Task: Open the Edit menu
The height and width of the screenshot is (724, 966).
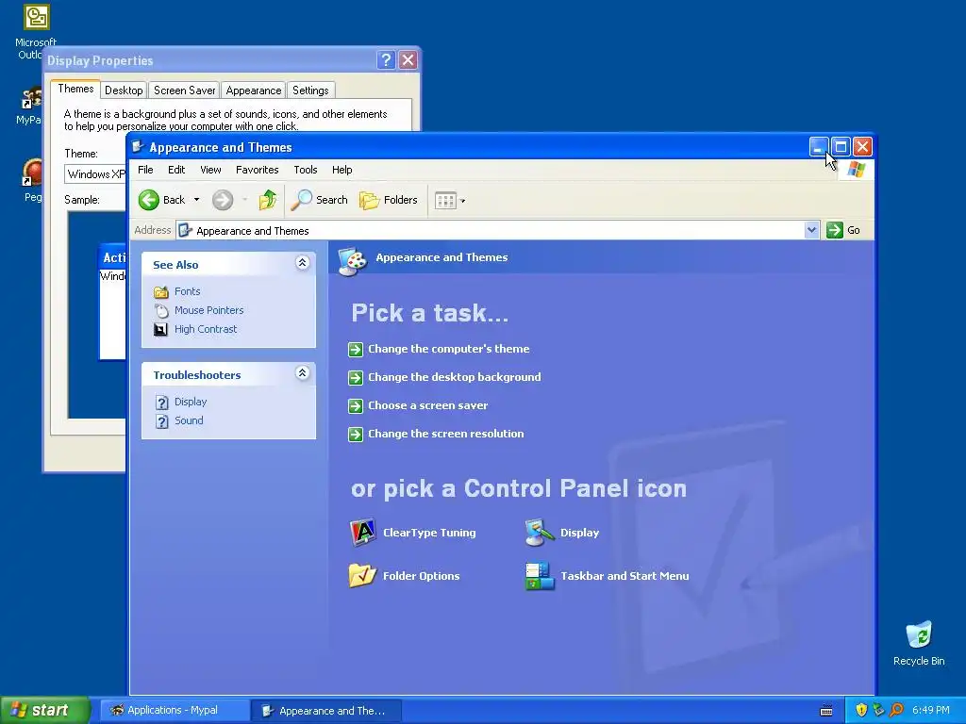Action: pyautogui.click(x=176, y=170)
